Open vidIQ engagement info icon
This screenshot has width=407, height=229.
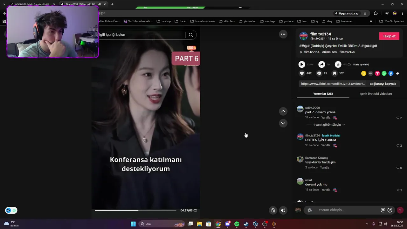click(349, 65)
